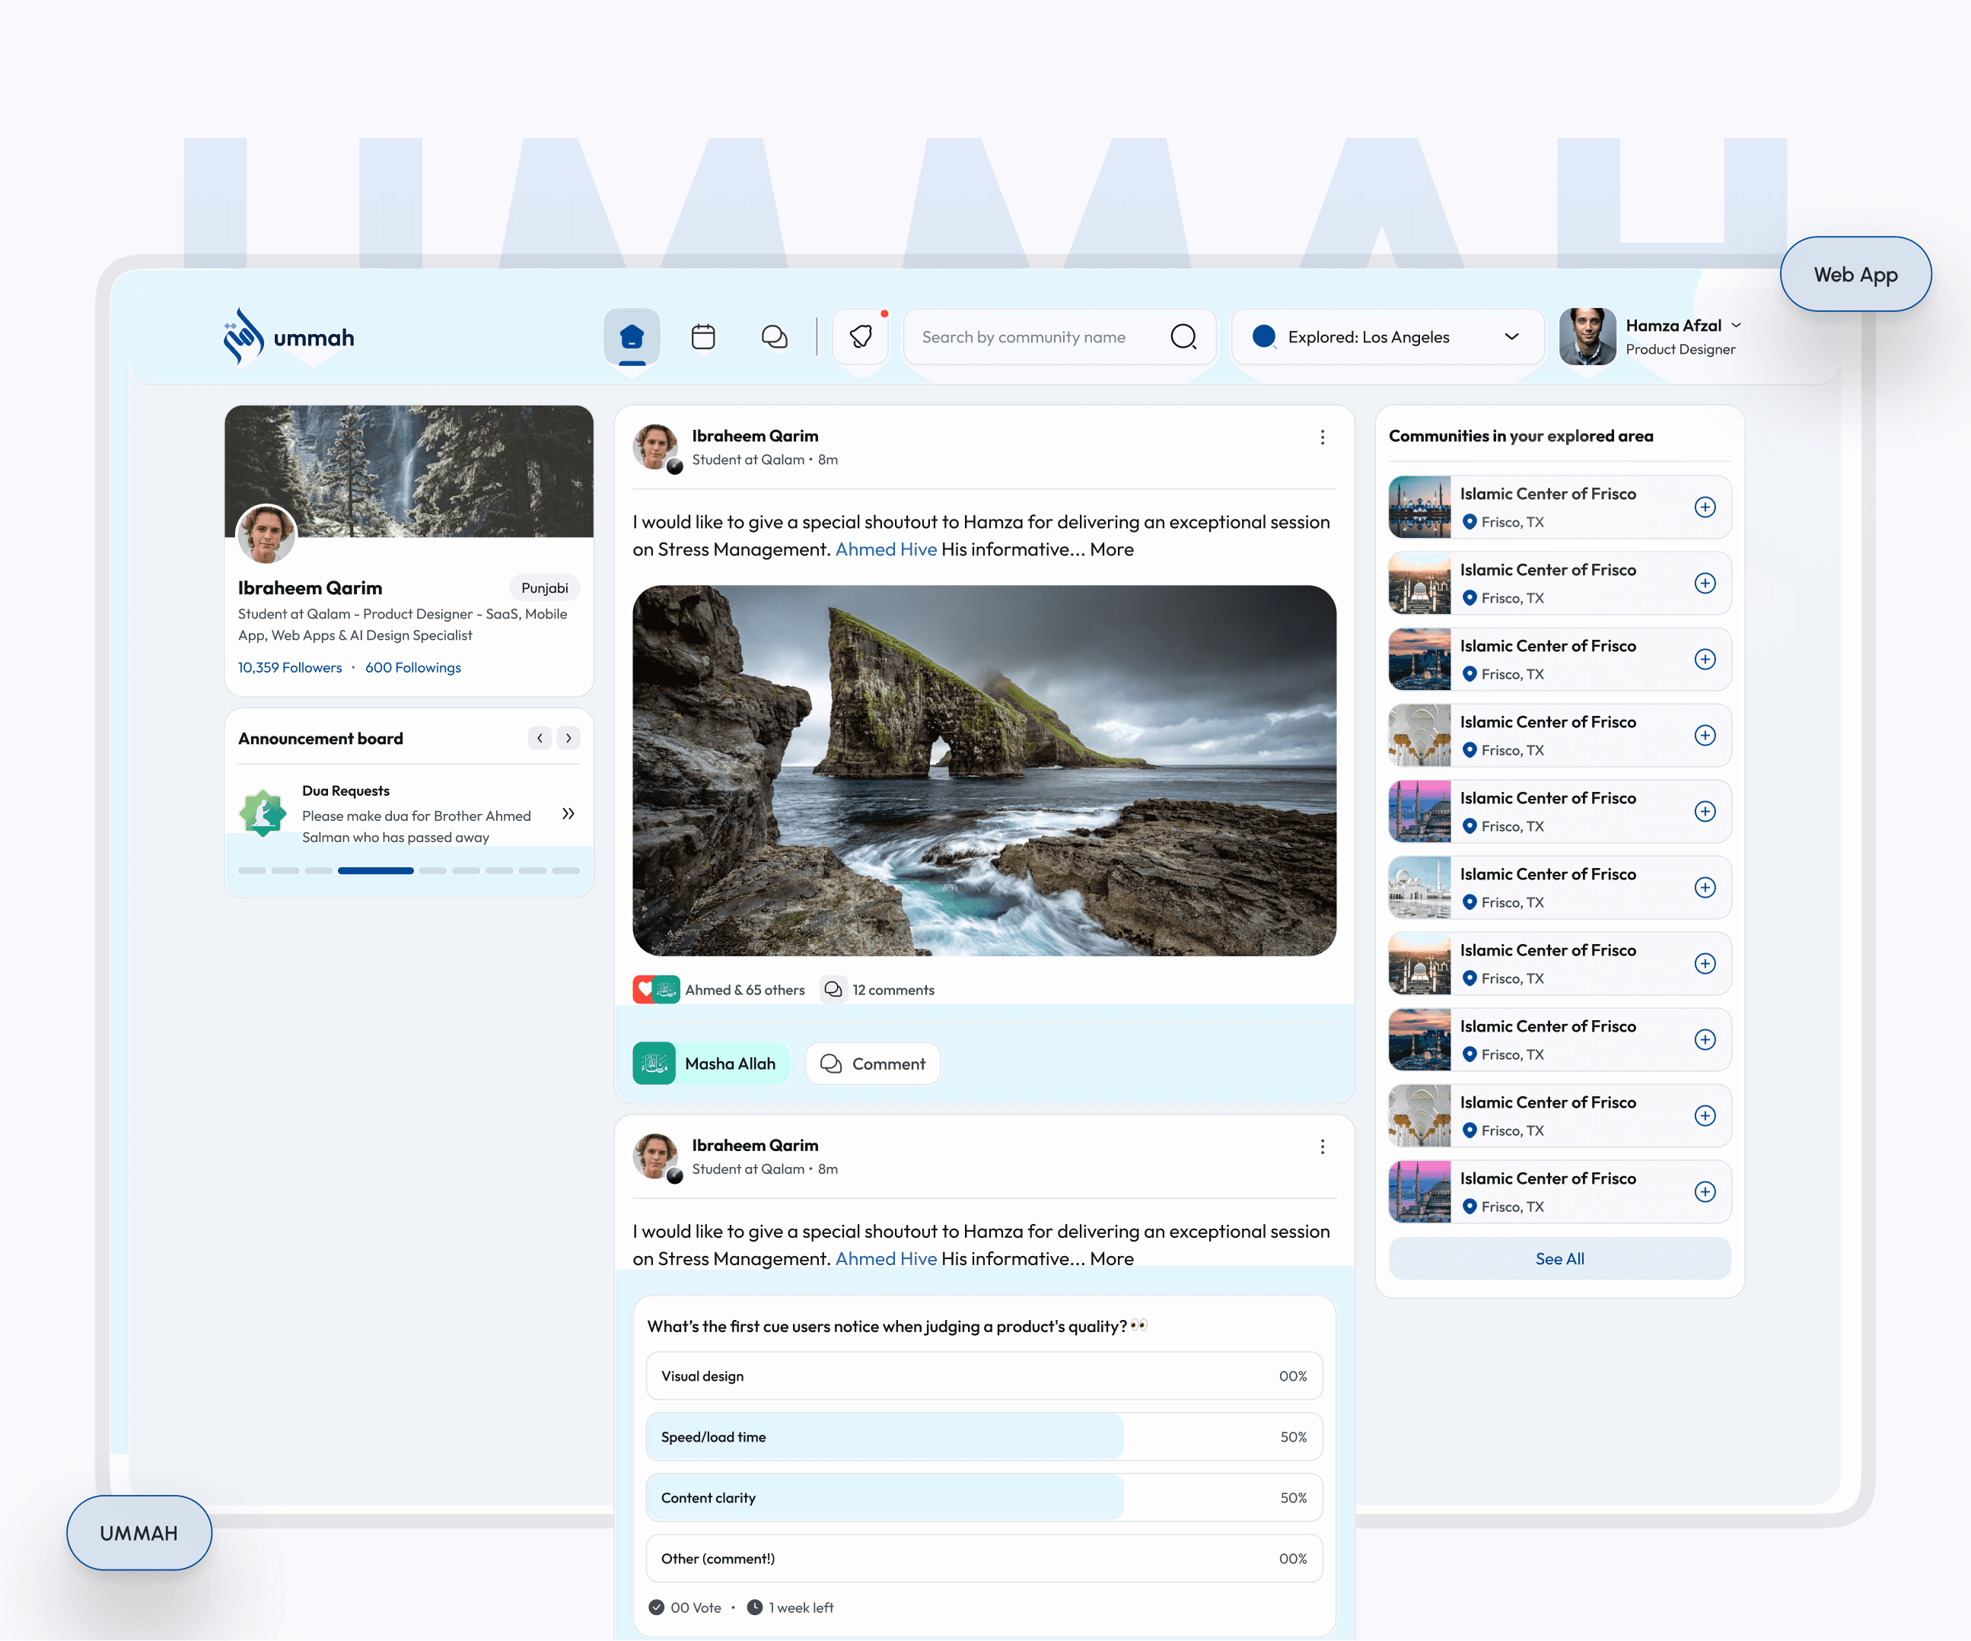
Task: Click See All communities button
Action: (x=1559, y=1259)
